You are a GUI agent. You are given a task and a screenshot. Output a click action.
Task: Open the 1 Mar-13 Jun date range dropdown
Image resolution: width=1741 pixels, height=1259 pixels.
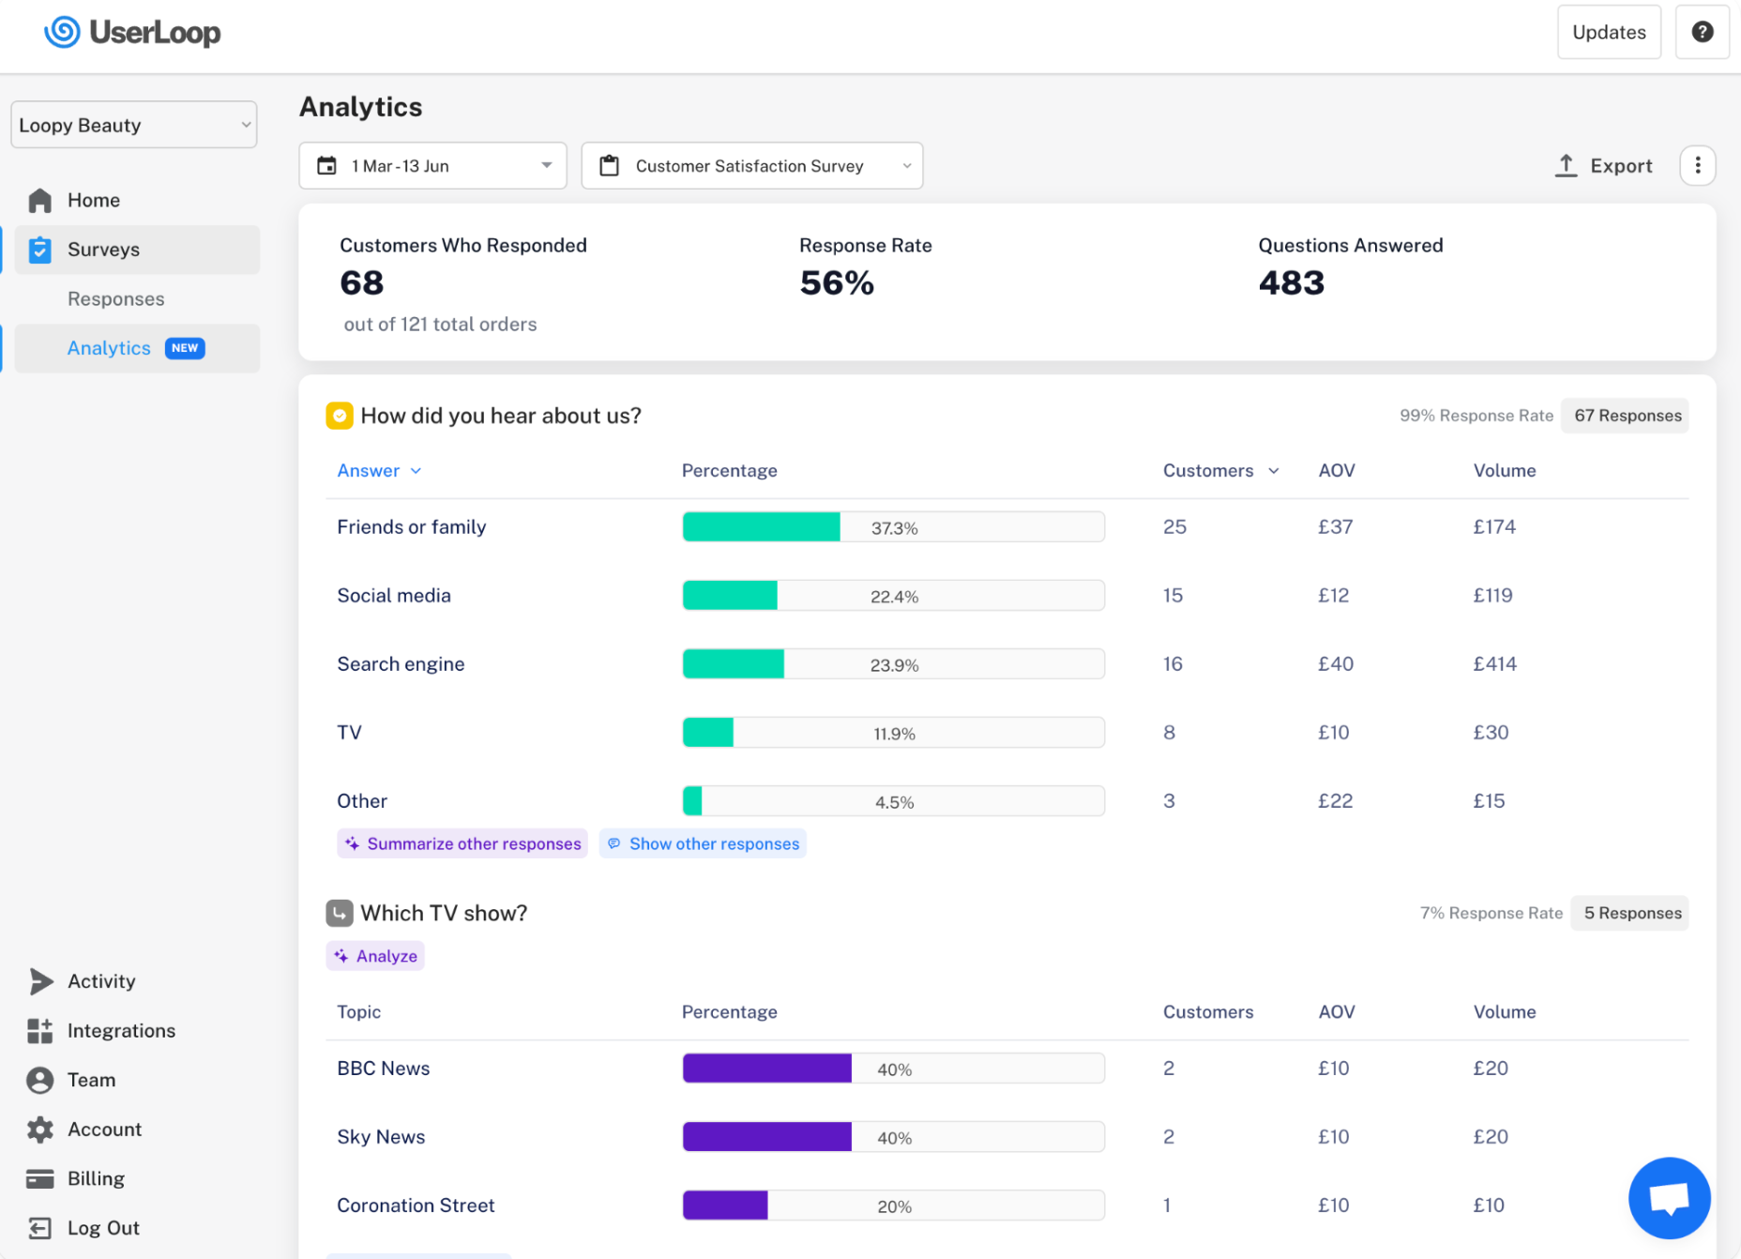pyautogui.click(x=432, y=166)
